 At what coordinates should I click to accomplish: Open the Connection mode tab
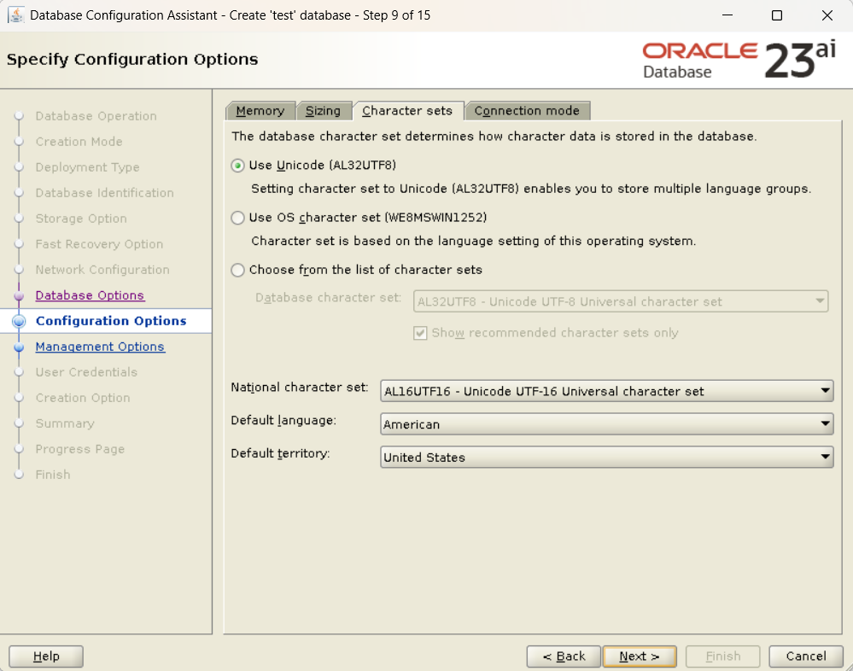[527, 111]
